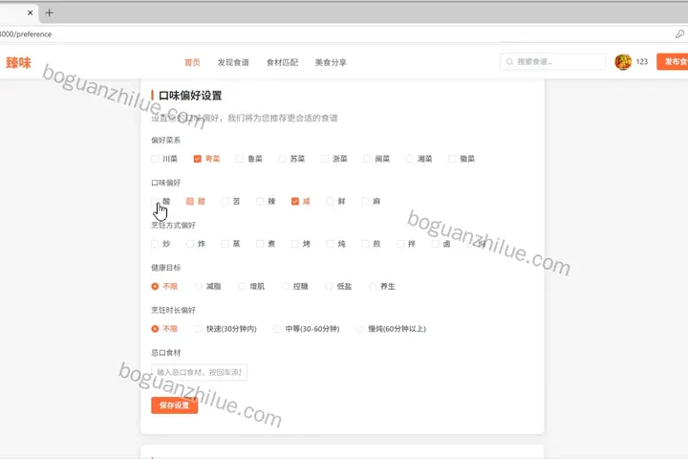The image size is (688, 459).
Task: Toggle the 甜 taste checkbox
Action: 190,201
